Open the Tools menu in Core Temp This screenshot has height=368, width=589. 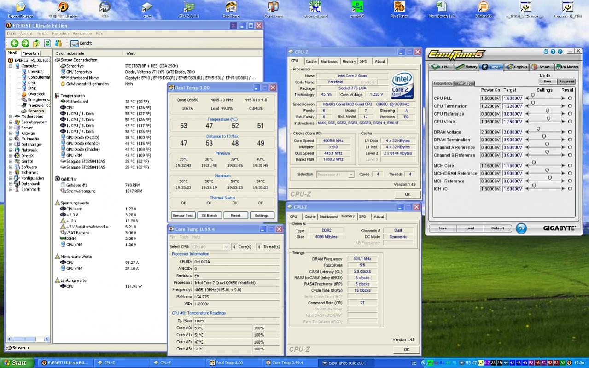[x=184, y=237]
